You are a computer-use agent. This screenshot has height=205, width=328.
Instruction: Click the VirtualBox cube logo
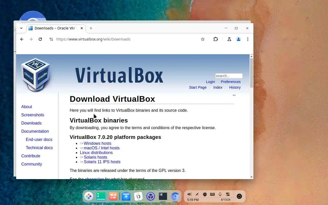(36, 75)
